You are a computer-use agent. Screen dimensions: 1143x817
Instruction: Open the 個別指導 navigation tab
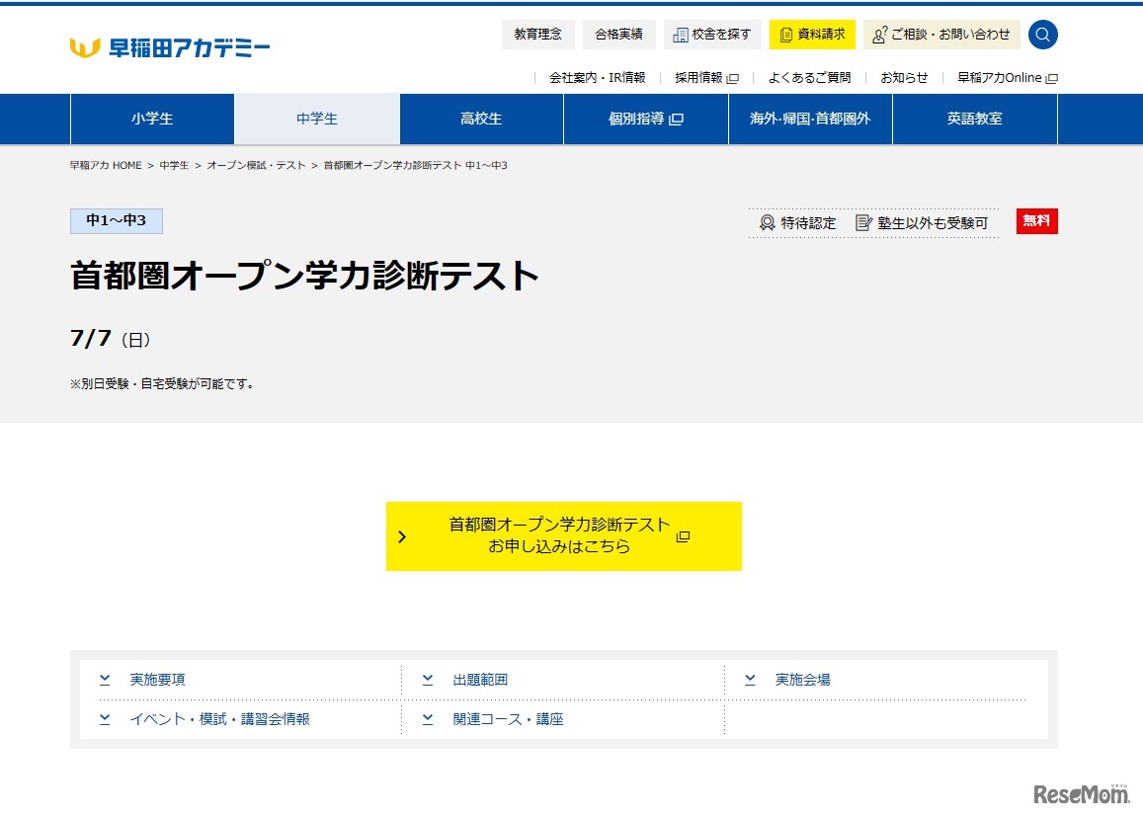pos(645,119)
